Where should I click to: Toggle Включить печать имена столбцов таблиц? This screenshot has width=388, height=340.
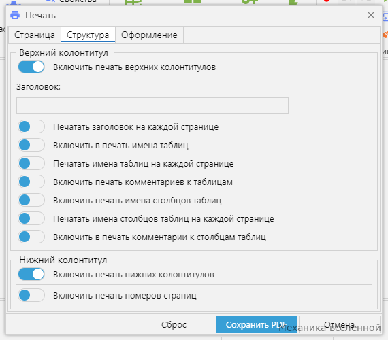tap(31, 200)
